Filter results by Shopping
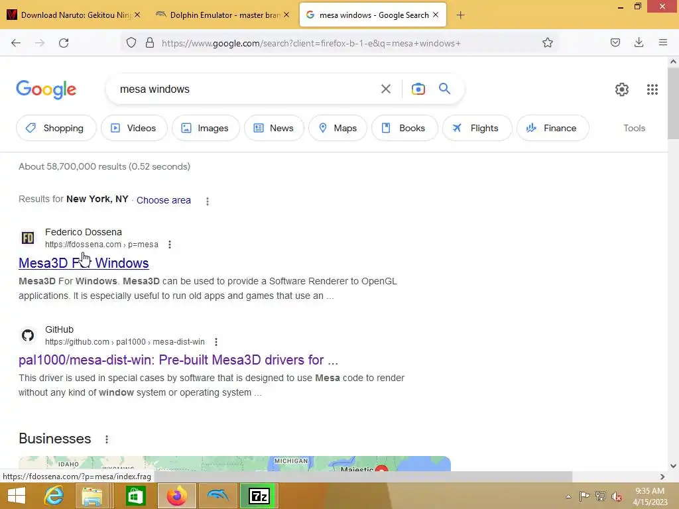This screenshot has height=509, width=679. tap(56, 128)
